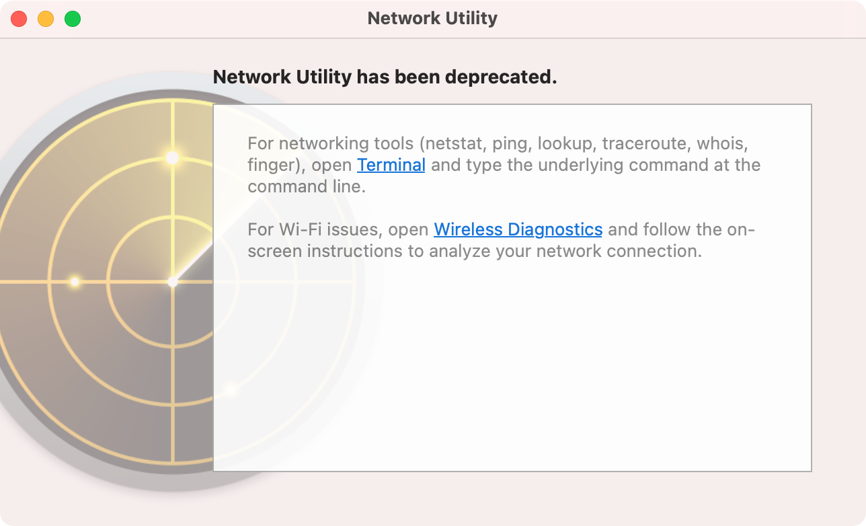Click the word "whois" in the message
The height and width of the screenshot is (526, 866).
click(721, 143)
